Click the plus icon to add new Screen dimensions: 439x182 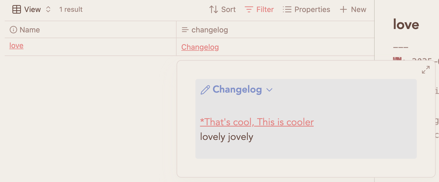343,9
